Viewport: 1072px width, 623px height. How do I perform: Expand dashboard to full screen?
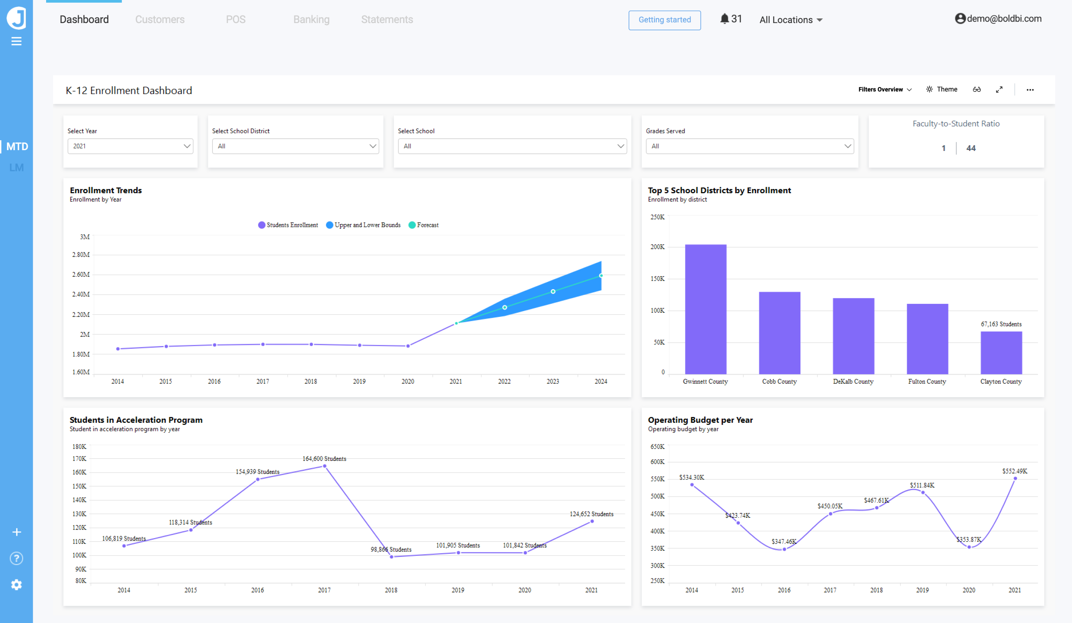1000,89
